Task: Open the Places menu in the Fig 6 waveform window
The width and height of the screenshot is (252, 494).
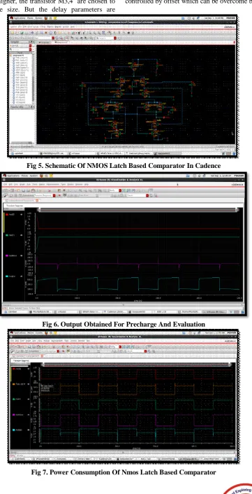Action: coord(25,176)
